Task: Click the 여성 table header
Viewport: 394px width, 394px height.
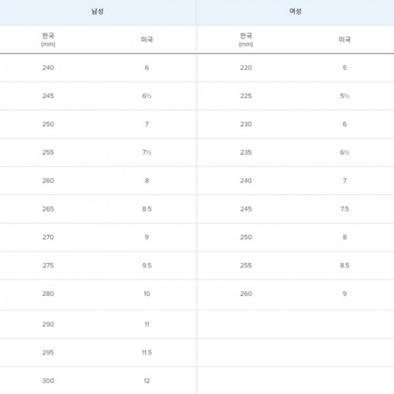Action: coord(295,11)
